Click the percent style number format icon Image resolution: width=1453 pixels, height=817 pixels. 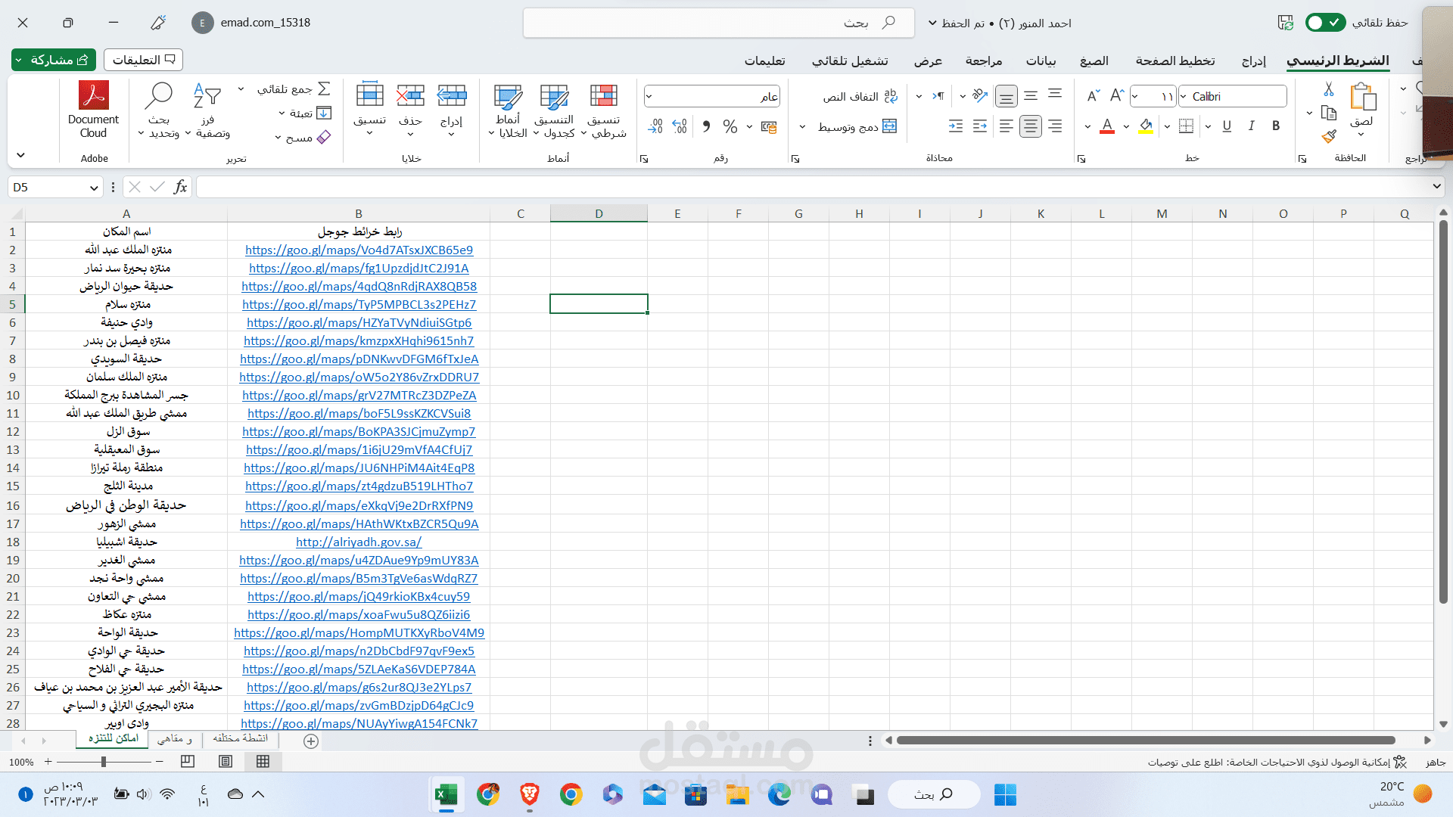point(730,127)
